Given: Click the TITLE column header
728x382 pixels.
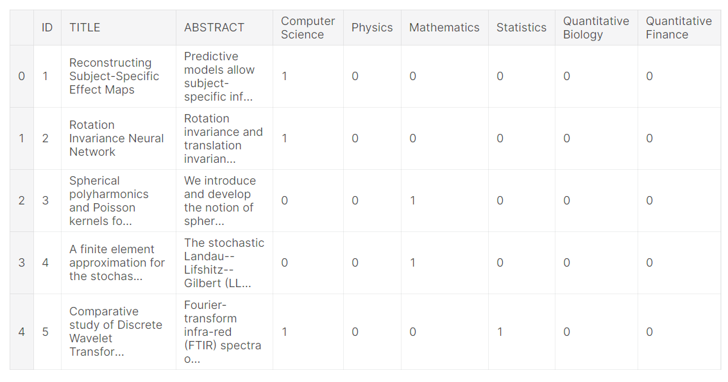Looking at the screenshot, I should tap(119, 28).
